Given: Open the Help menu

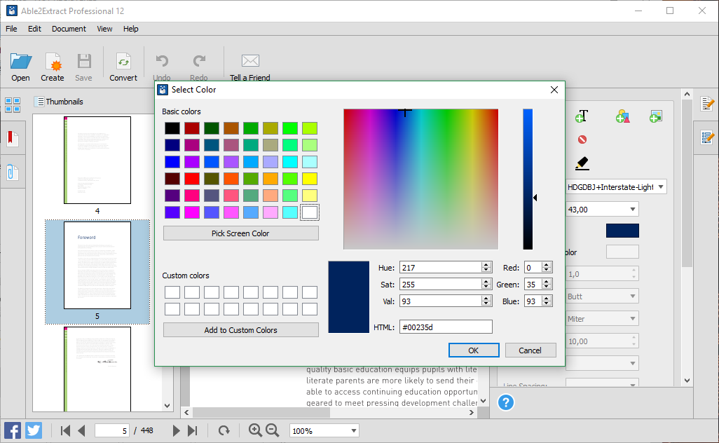Looking at the screenshot, I should (x=130, y=29).
